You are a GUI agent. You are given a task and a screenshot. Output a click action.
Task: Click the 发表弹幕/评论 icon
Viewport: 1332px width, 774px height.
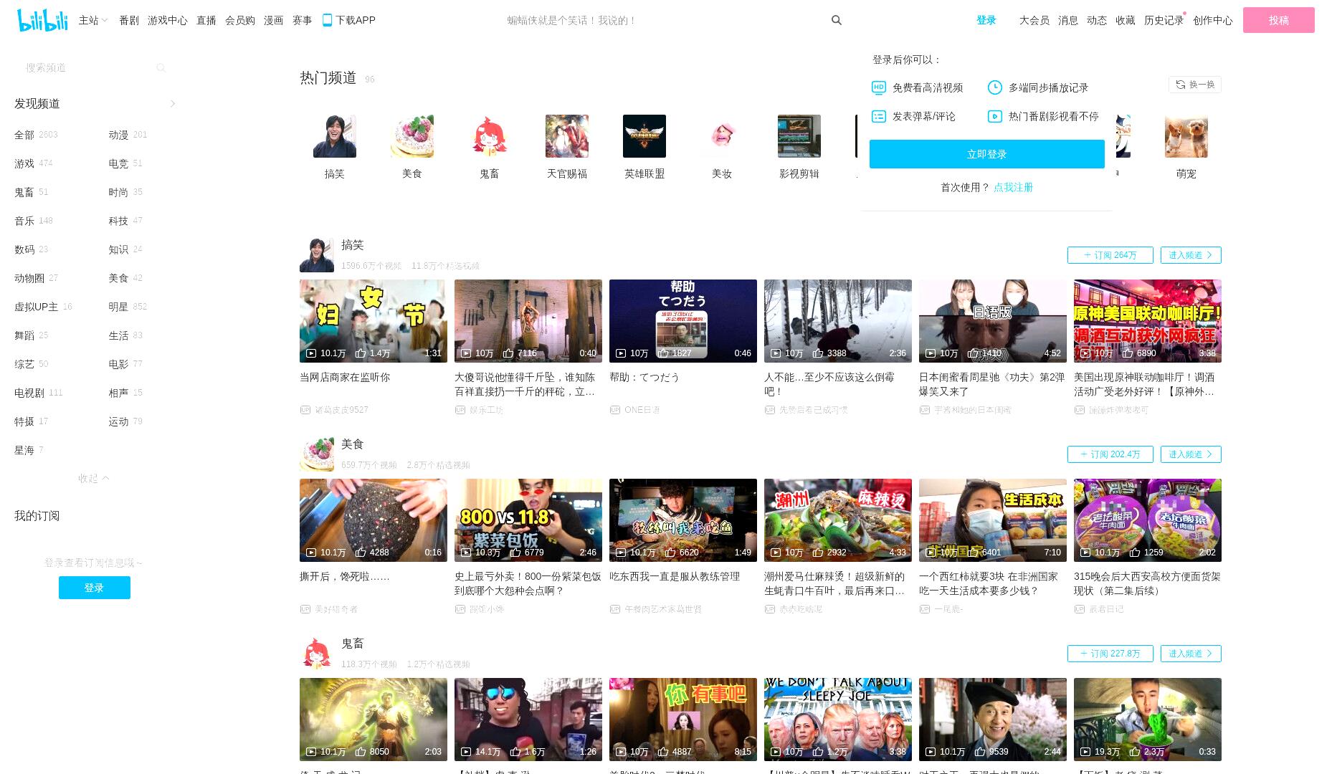(x=879, y=116)
